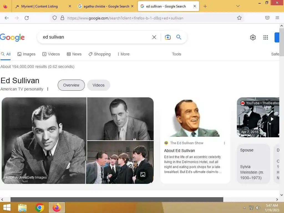Open a new tab with plus button
Image resolution: width=284 pixels, height=213 pixels.
[205, 6]
